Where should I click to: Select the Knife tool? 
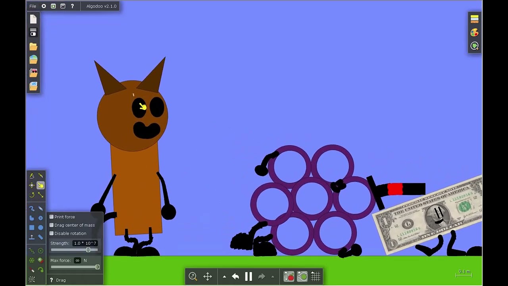click(40, 176)
